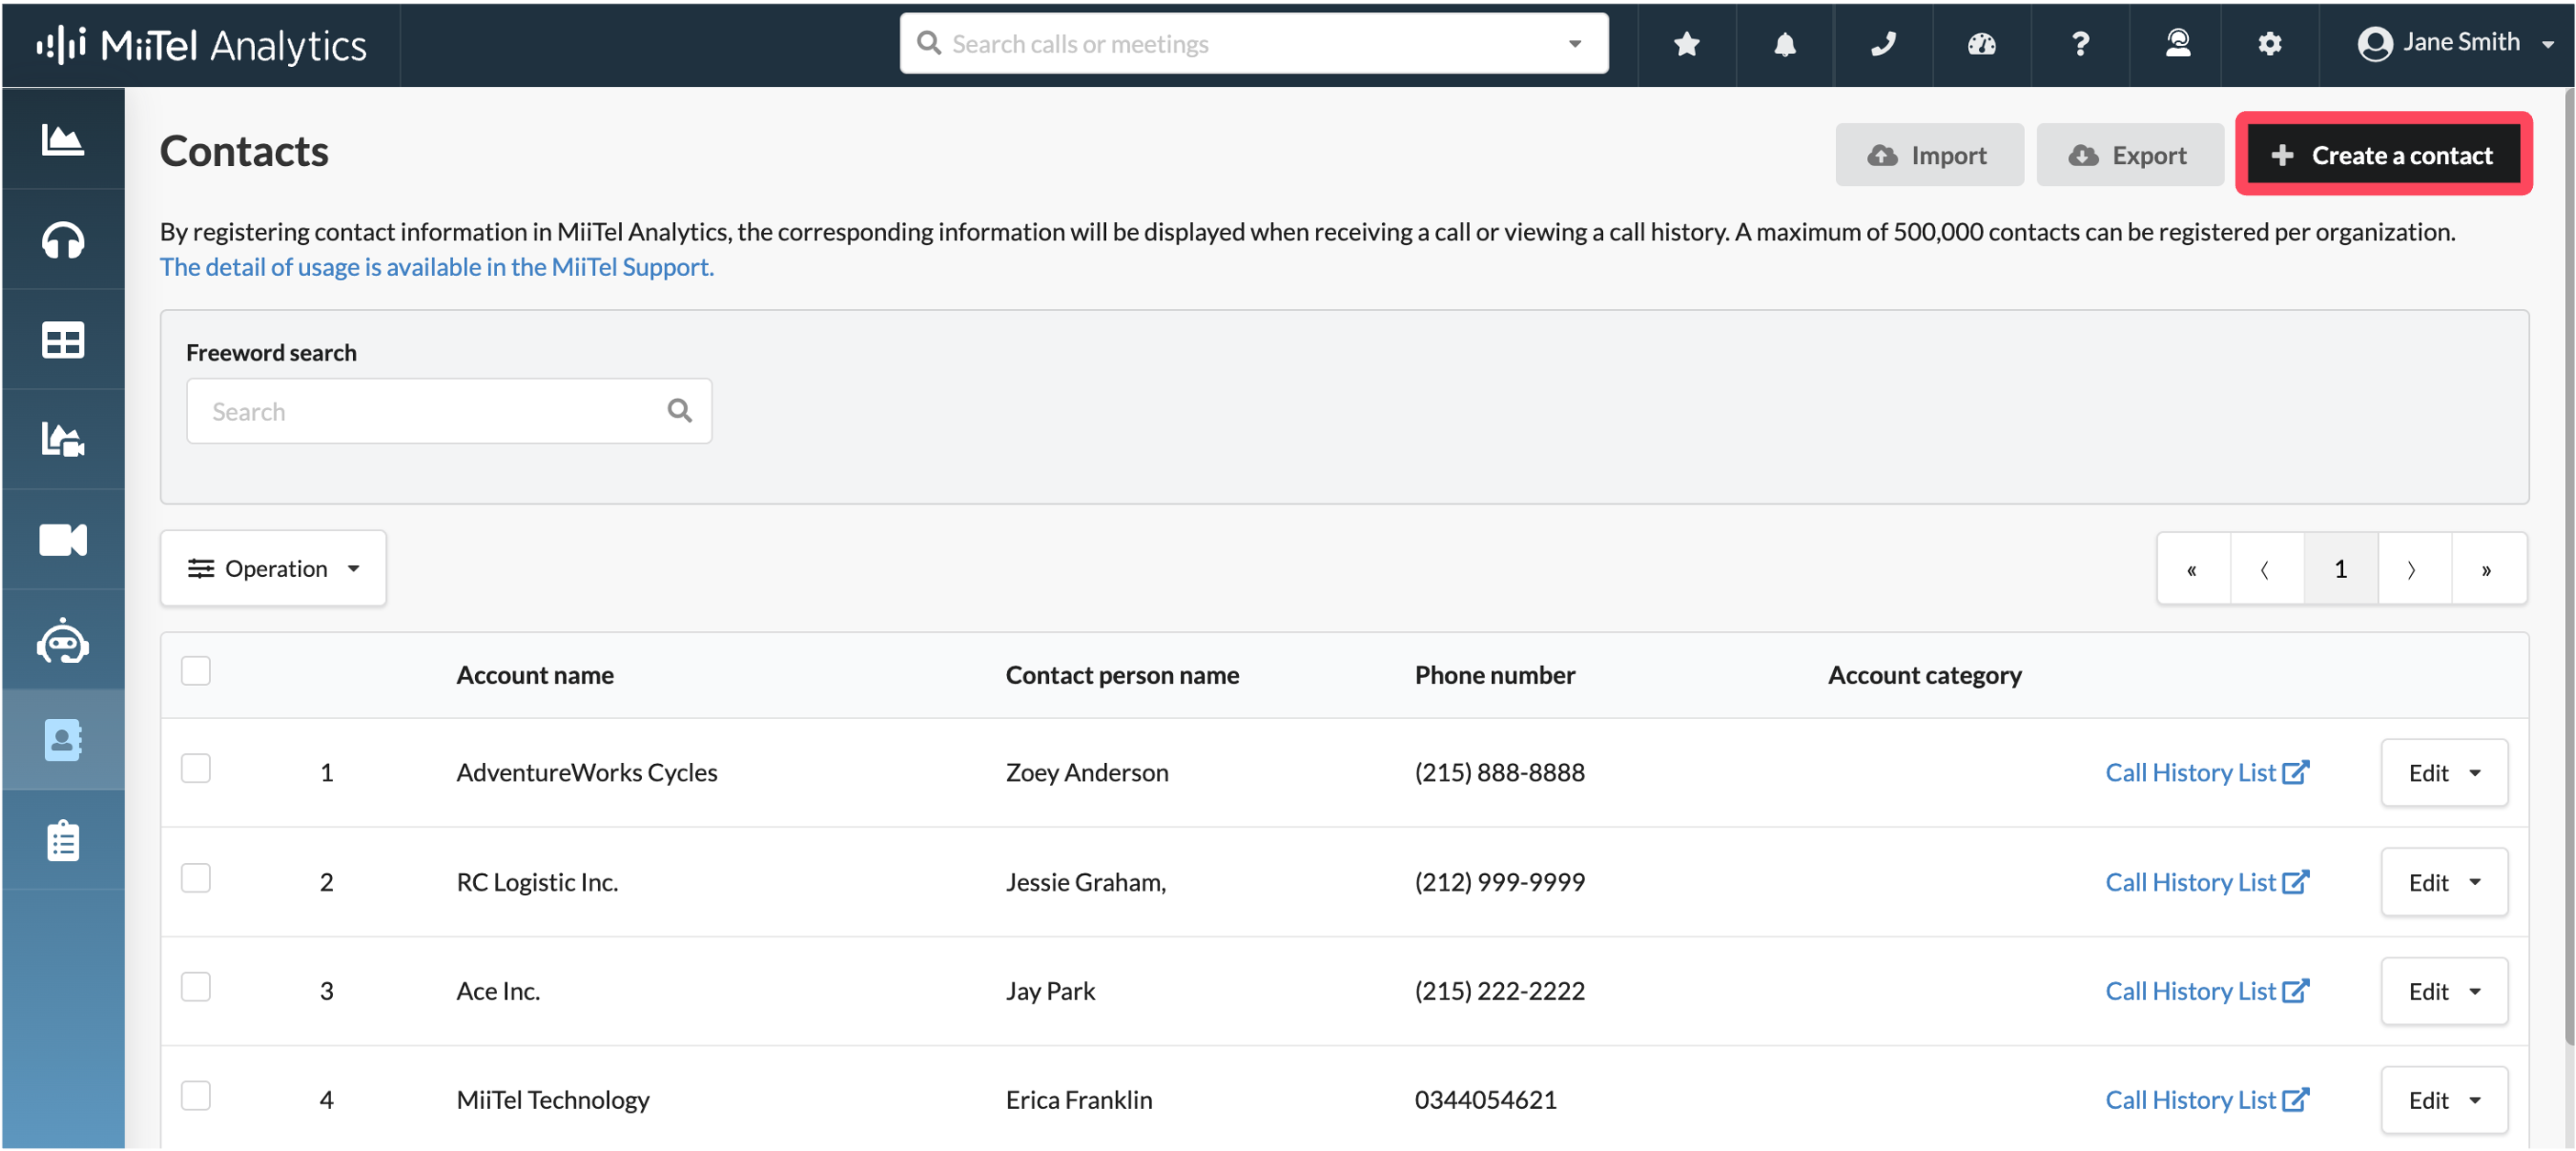The height and width of the screenshot is (1151, 2576).
Task: Click the support agent headset icon in header
Action: coord(2178,43)
